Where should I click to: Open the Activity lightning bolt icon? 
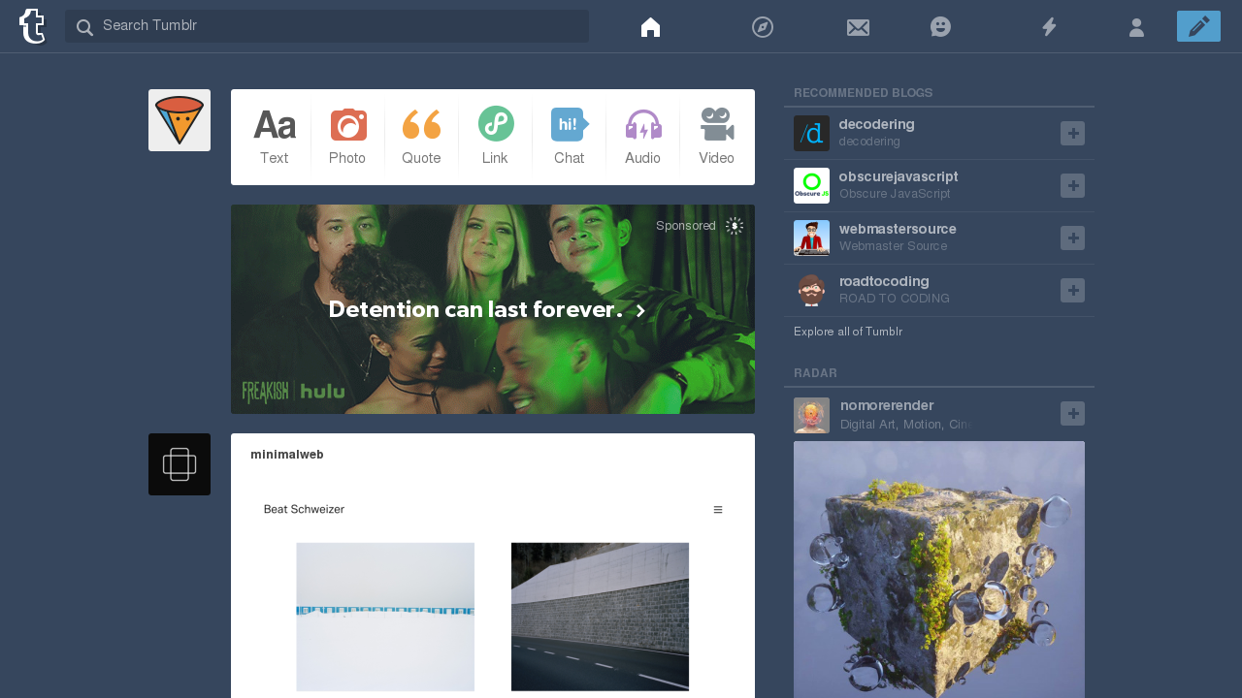click(x=1049, y=27)
